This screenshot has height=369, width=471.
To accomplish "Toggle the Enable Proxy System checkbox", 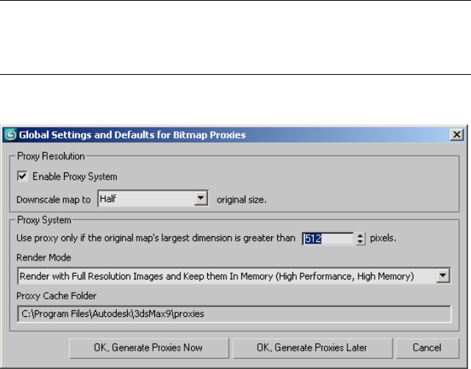I will [21, 177].
